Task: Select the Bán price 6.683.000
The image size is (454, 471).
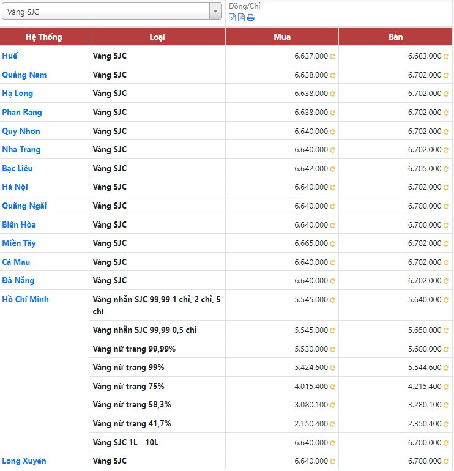Action: [x=425, y=56]
